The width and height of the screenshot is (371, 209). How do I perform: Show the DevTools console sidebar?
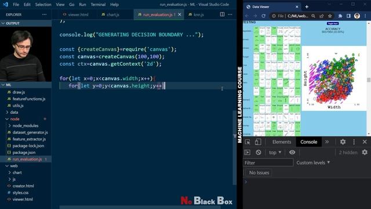(248, 152)
